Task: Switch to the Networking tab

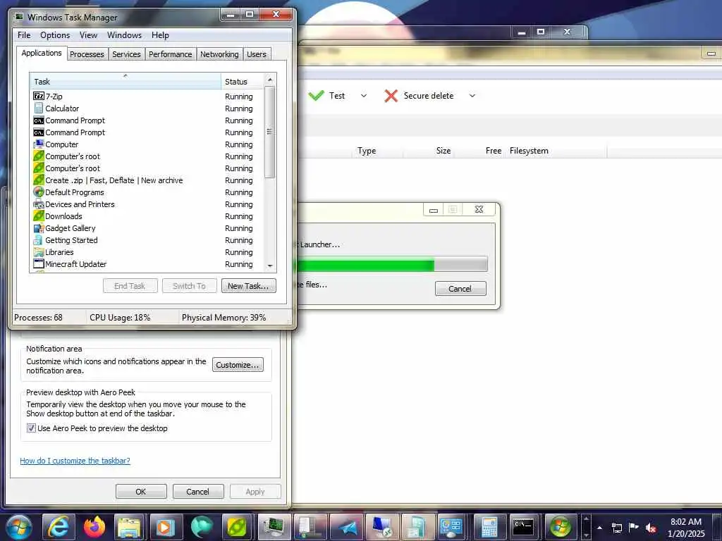Action: tap(219, 54)
